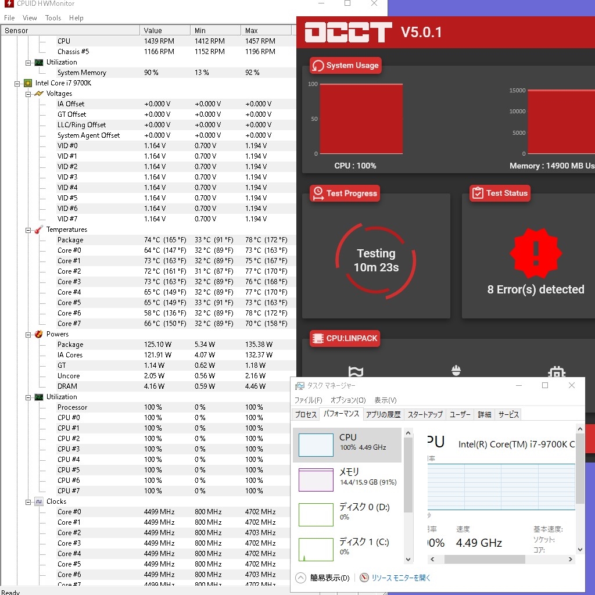Click horizontal scrollbar right arrow in Task Manager
The height and width of the screenshot is (595, 595).
(x=570, y=559)
